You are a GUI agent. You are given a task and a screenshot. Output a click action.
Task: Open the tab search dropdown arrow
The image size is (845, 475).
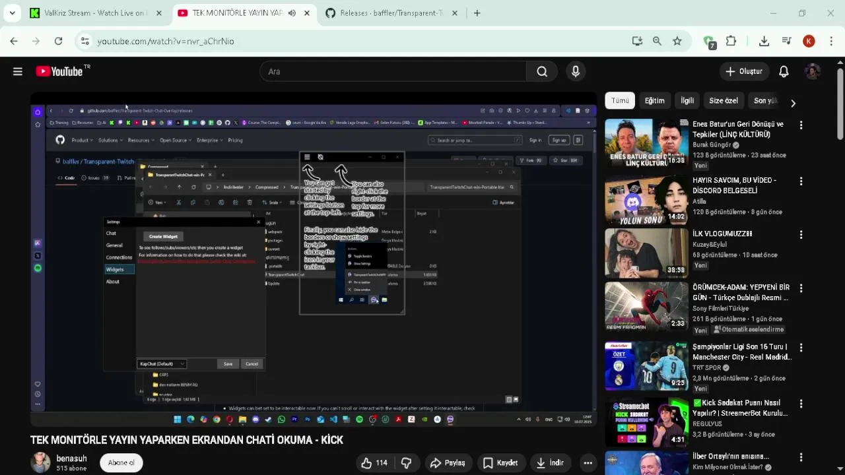click(12, 13)
